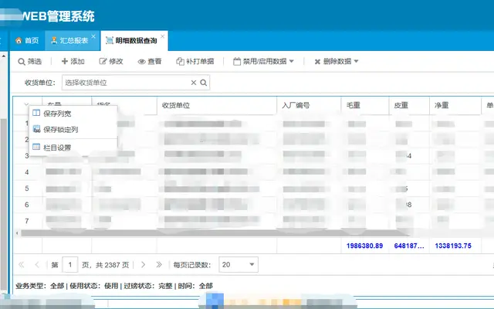Switch to the 汇总报表 tab
Viewport: 494px width, 309px height.
73,41
